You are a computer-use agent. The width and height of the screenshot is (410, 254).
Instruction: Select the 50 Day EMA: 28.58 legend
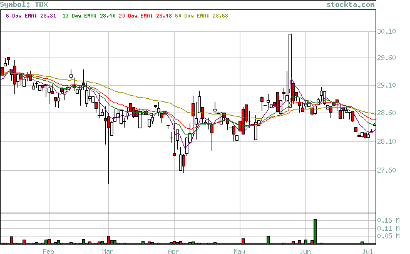202,16
